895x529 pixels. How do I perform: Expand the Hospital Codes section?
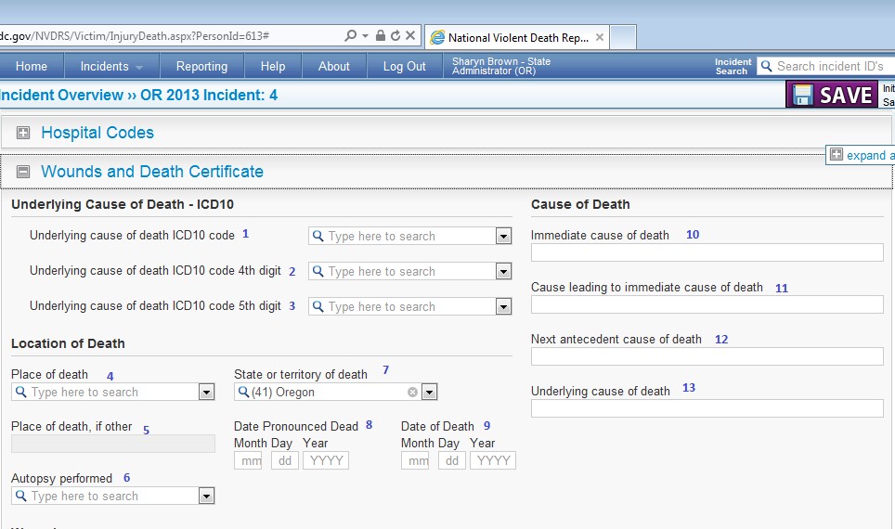(23, 134)
